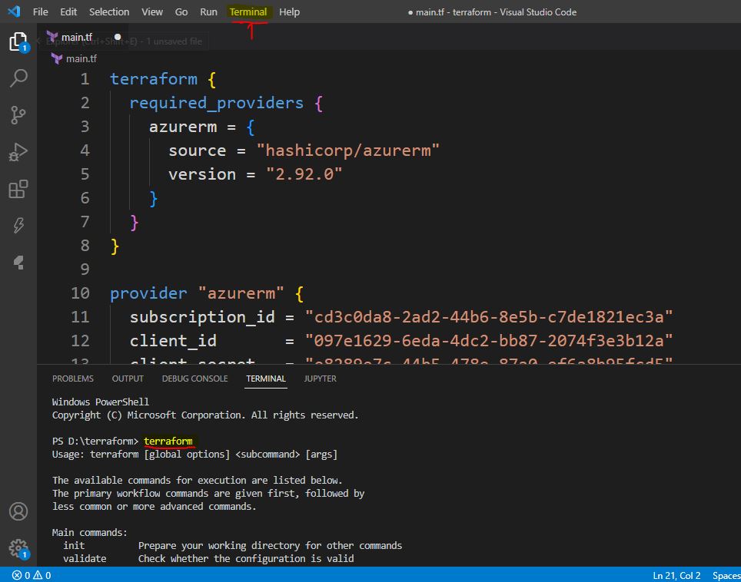The height and width of the screenshot is (582, 741).
Task: Open the Accounts icon in the sidebar
Action: [x=18, y=511]
